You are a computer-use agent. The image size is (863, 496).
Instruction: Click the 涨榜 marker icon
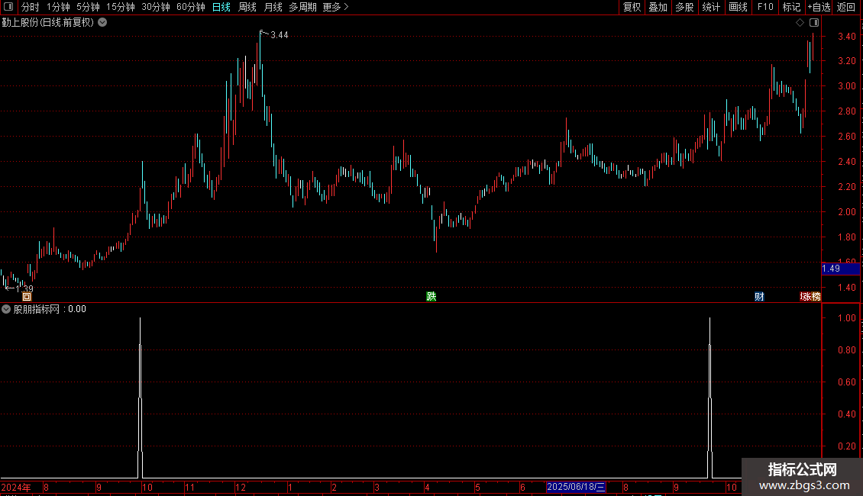[x=810, y=297]
